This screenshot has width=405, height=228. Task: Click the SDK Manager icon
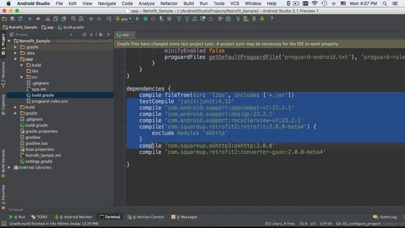(254, 19)
